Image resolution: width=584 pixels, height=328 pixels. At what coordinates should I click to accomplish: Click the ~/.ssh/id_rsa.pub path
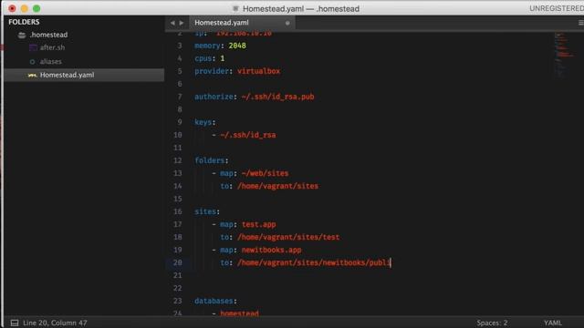click(x=277, y=97)
